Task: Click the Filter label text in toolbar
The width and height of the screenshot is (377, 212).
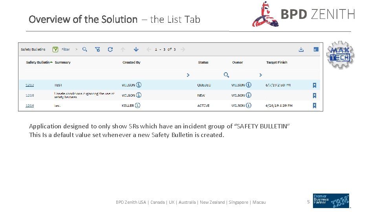Action: (x=66, y=49)
